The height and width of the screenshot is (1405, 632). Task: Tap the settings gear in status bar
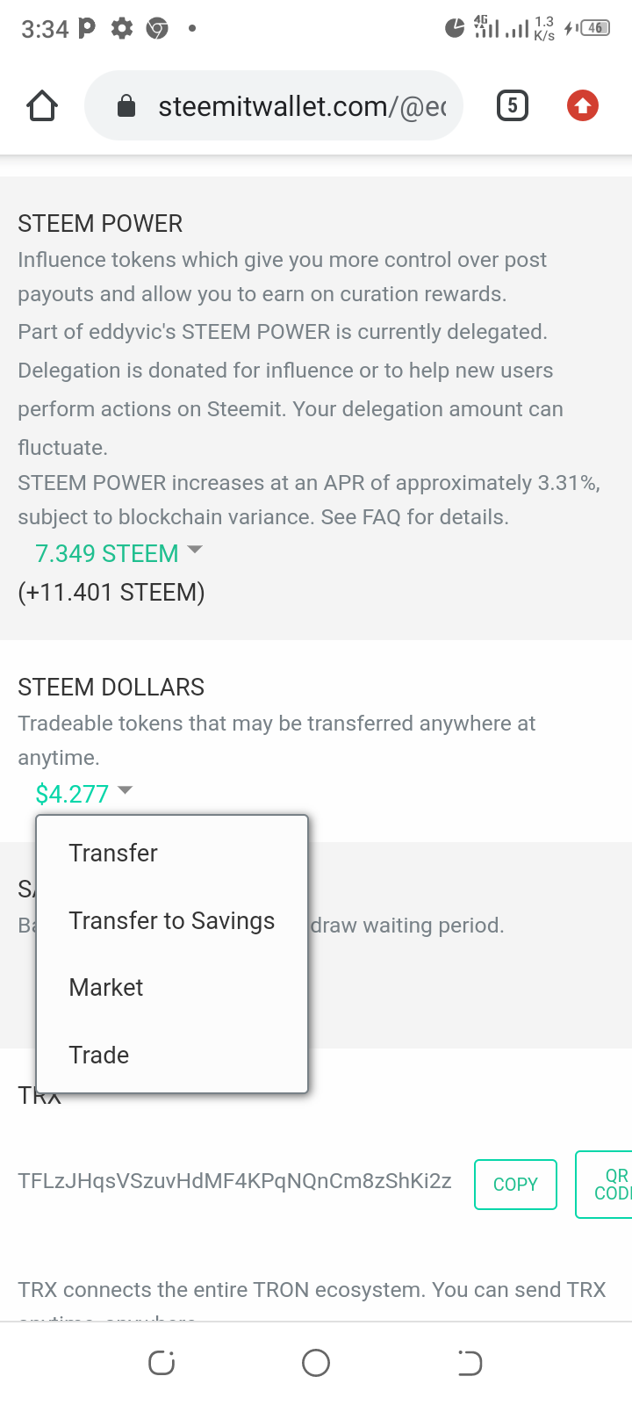click(122, 29)
